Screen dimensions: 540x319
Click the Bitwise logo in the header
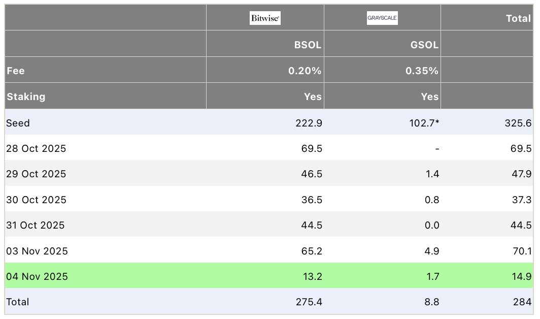pos(265,18)
